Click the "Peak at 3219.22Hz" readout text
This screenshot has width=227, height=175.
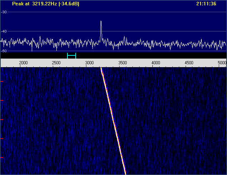point(35,4)
